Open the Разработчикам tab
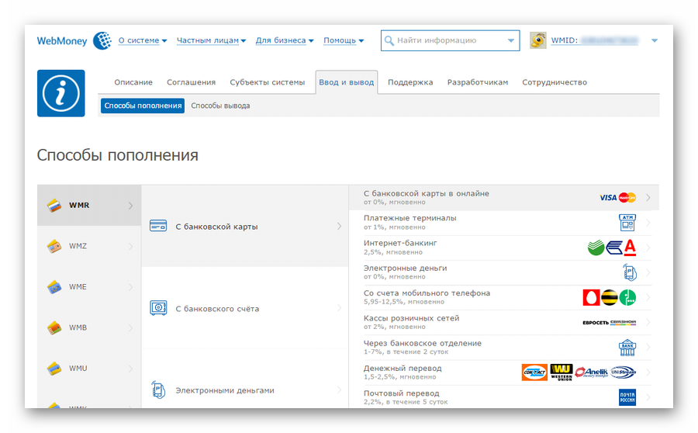 (x=477, y=82)
